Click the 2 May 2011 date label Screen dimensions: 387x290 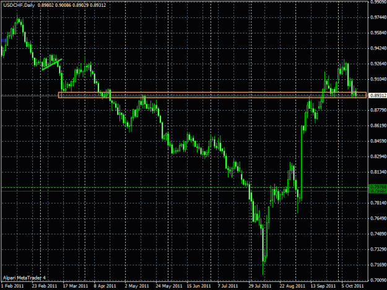[137, 286]
